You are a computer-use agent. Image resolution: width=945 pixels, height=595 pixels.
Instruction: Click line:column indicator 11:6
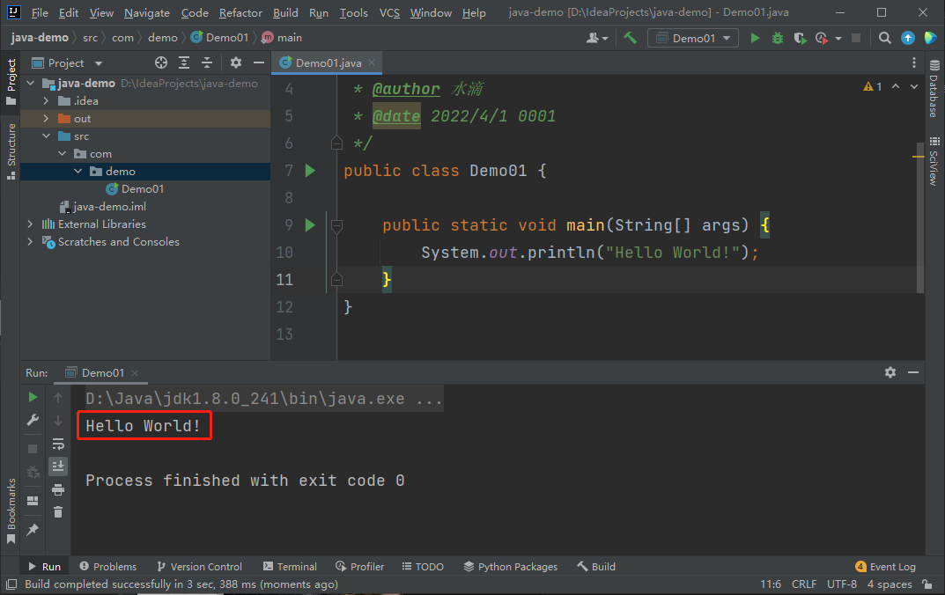[771, 584]
